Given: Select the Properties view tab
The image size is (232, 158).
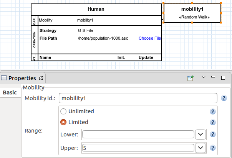Looking at the screenshot, I should click(22, 78).
